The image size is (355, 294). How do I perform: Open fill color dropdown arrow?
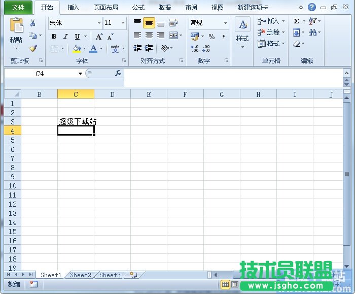pyautogui.click(x=85, y=49)
